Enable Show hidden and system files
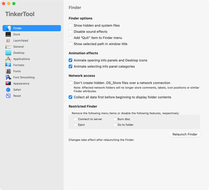This screenshot has height=190, width=209. 70,25
